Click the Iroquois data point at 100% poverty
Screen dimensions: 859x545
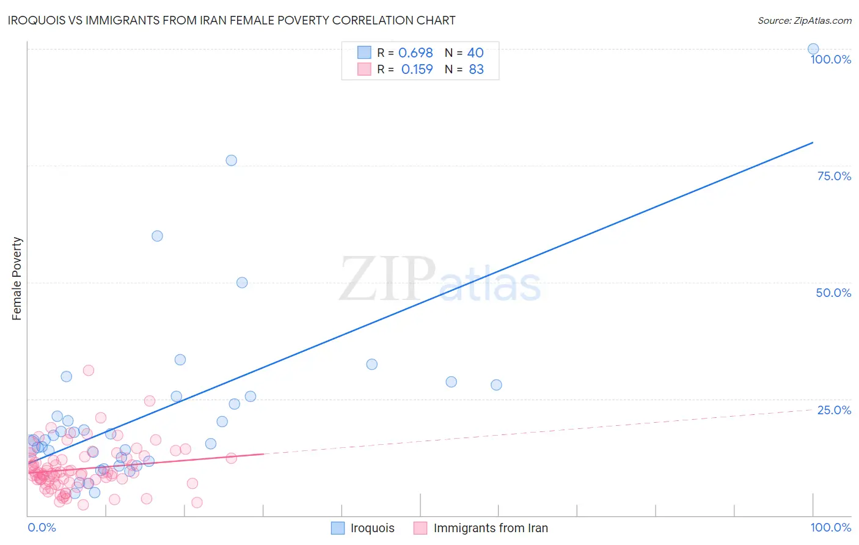coord(813,49)
